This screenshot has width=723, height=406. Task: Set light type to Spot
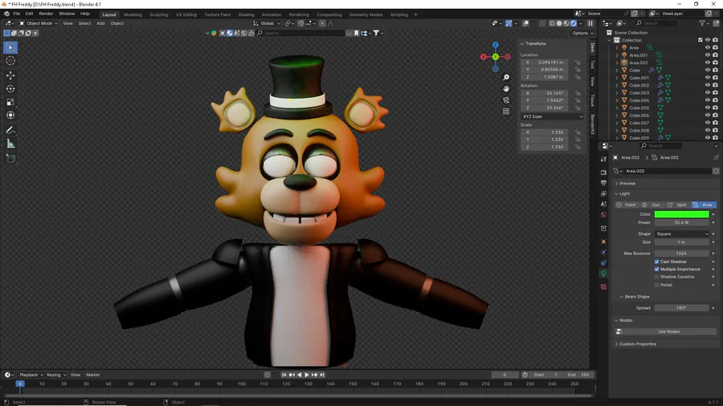[677, 205]
